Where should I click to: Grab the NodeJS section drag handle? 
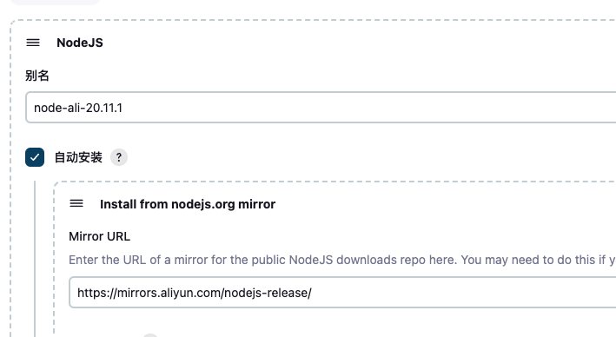(33, 43)
